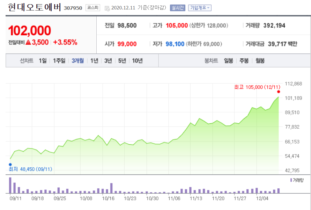
Task: Click the stock name 현대오토에버
Action: tap(35, 8)
